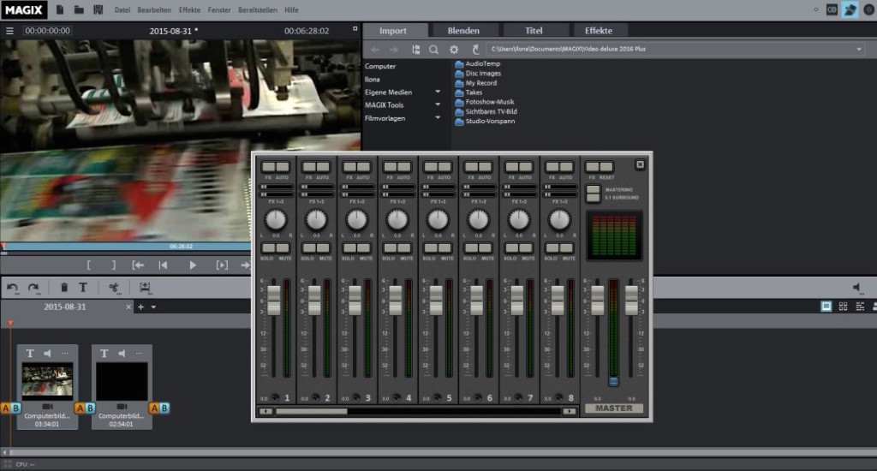Go back in the media pool browser
This screenshot has height=471, width=877.
(x=375, y=50)
